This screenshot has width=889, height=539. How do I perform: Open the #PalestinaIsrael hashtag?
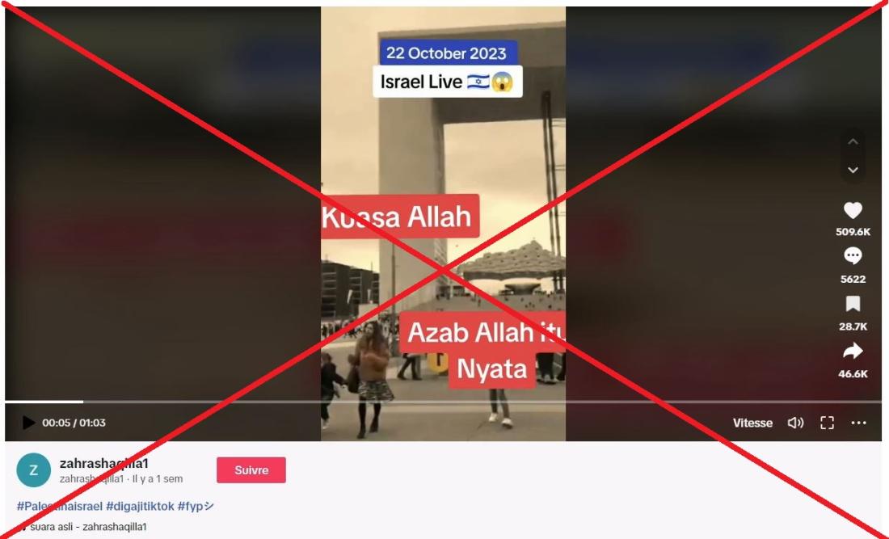coord(60,506)
